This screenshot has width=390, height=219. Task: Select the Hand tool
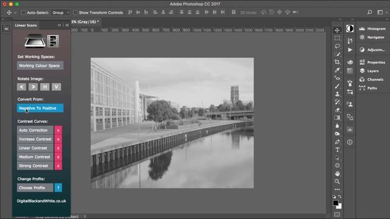point(337,173)
